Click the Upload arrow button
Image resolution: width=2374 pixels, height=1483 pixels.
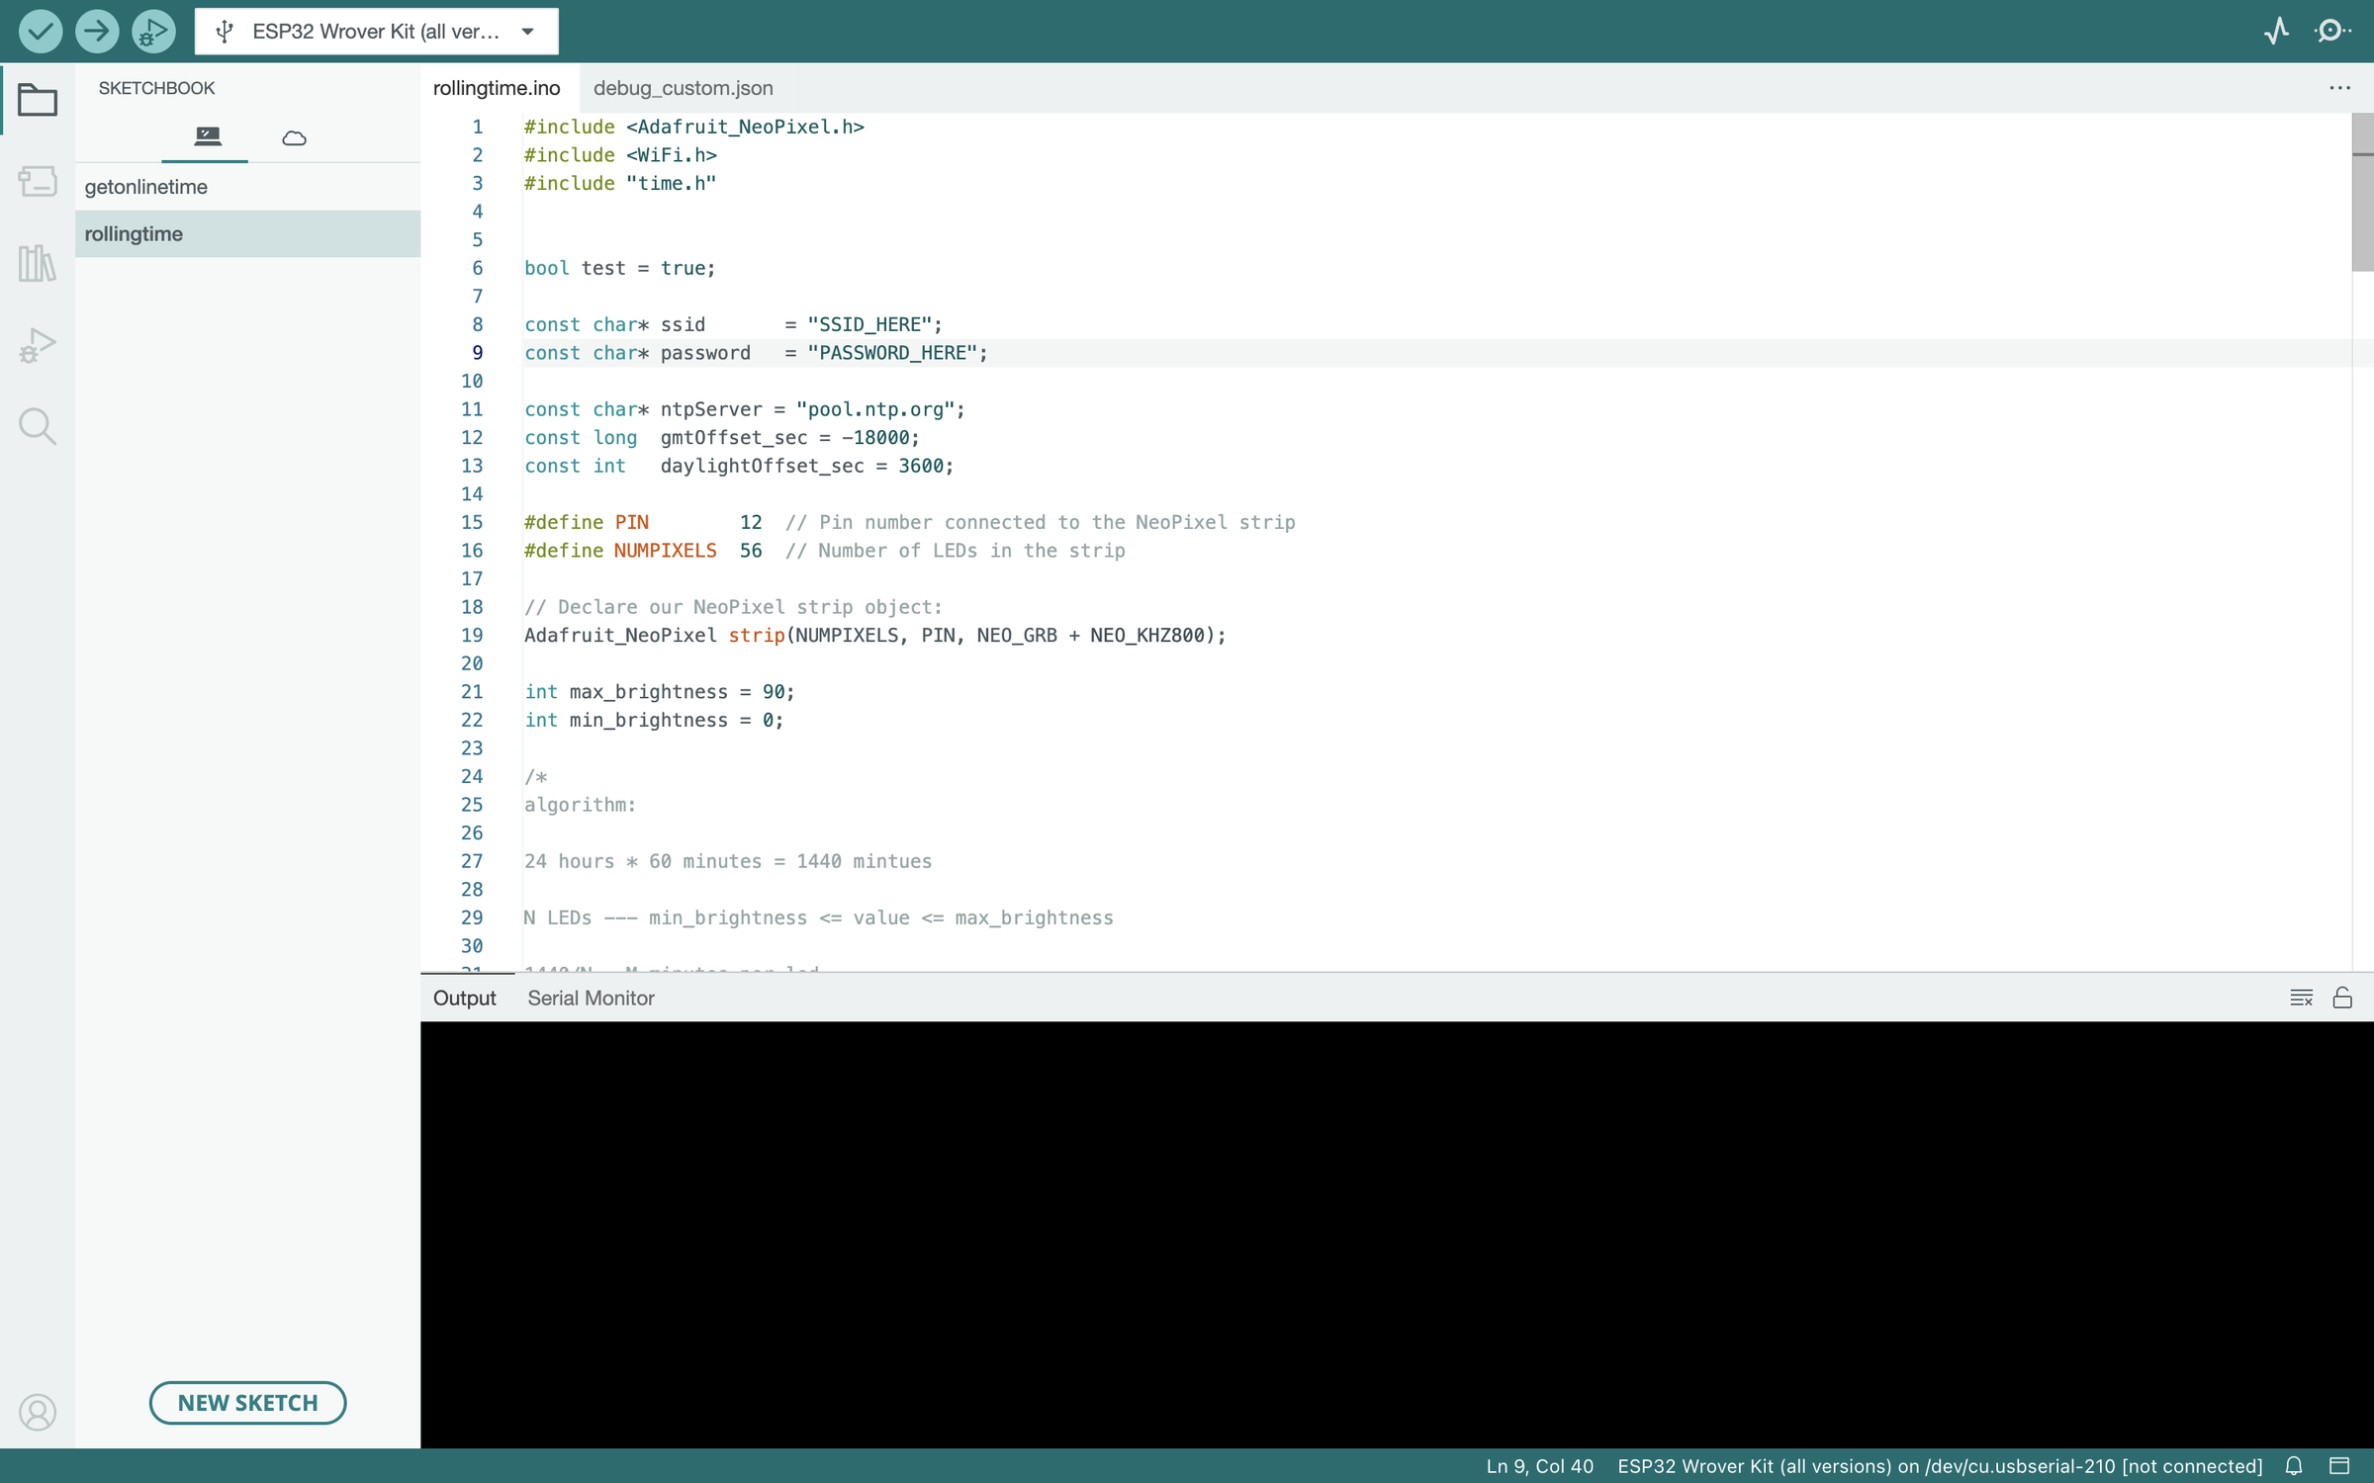point(97,32)
